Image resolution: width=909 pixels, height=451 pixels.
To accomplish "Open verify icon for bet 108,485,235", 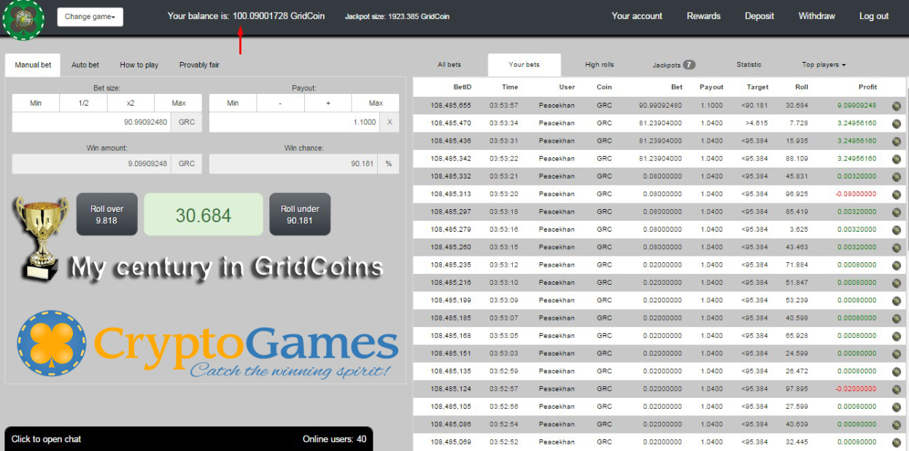I will pos(896,265).
